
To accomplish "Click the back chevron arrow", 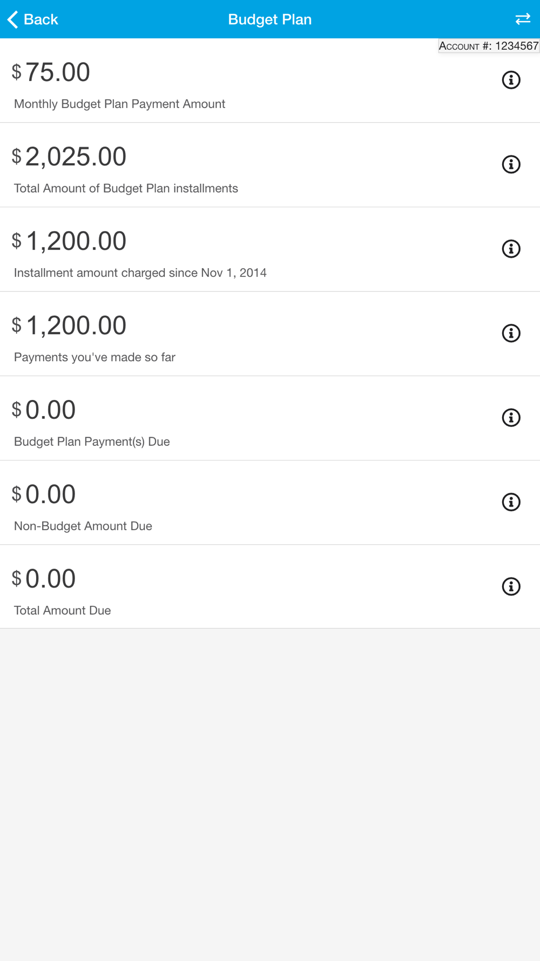I will (13, 19).
